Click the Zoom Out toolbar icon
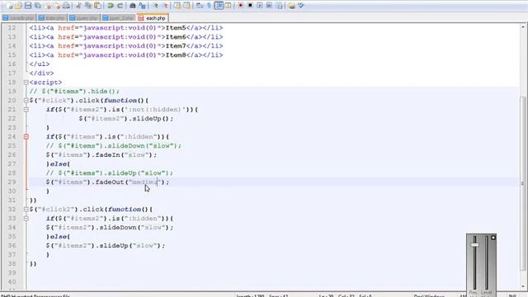Image resolution: width=528 pixels, height=297 pixels. click(165, 6)
